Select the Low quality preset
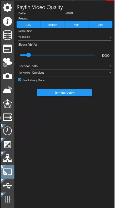The image size is (115, 208). click(x=28, y=25)
